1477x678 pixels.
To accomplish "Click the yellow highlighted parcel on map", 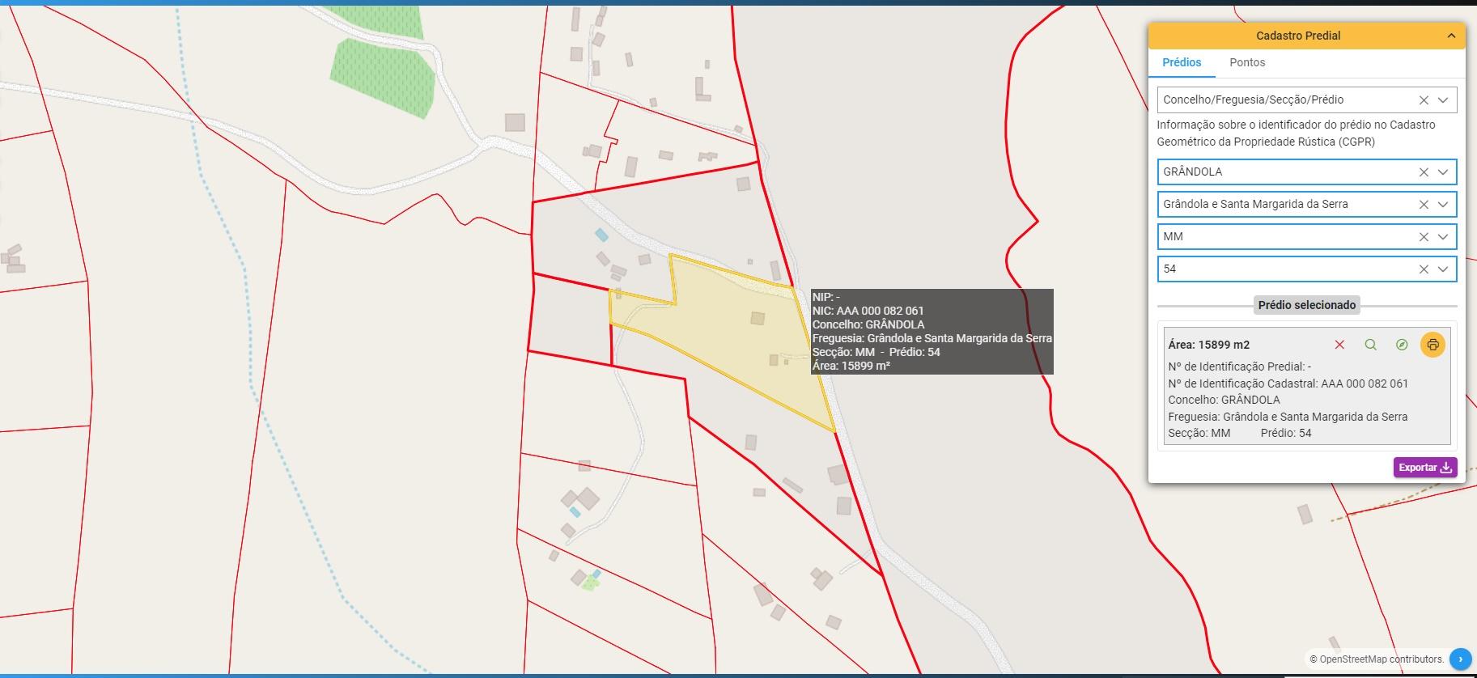I will pyautogui.click(x=728, y=332).
